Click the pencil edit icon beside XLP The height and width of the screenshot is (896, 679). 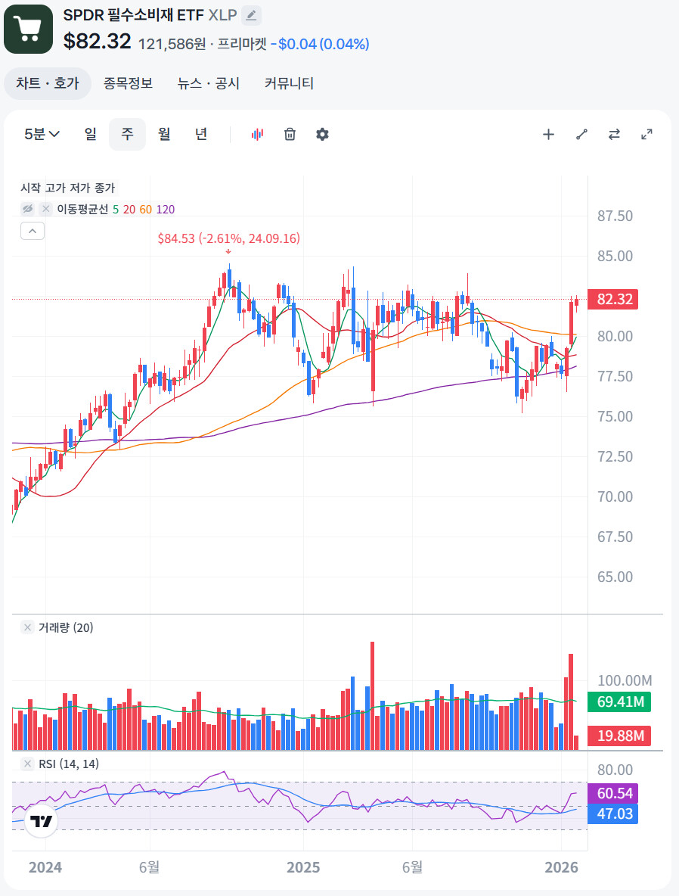[252, 14]
